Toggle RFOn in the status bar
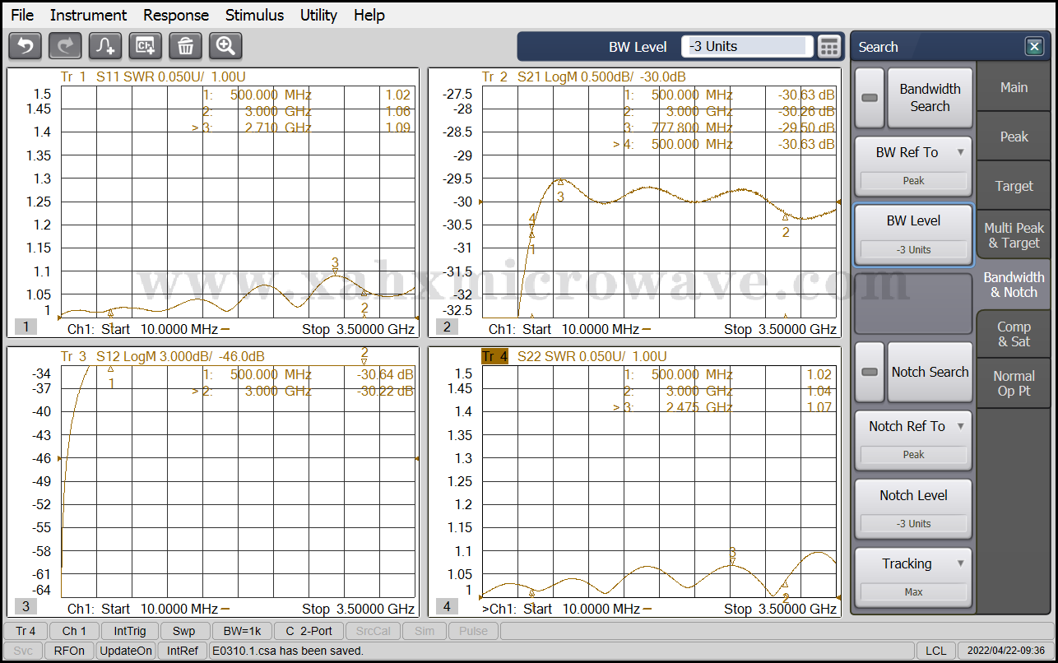Image resolution: width=1058 pixels, height=663 pixels. pyautogui.click(x=69, y=651)
